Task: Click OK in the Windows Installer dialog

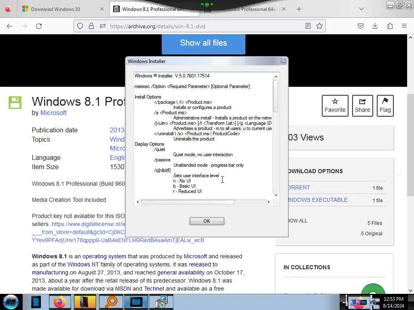Action: coord(207,221)
